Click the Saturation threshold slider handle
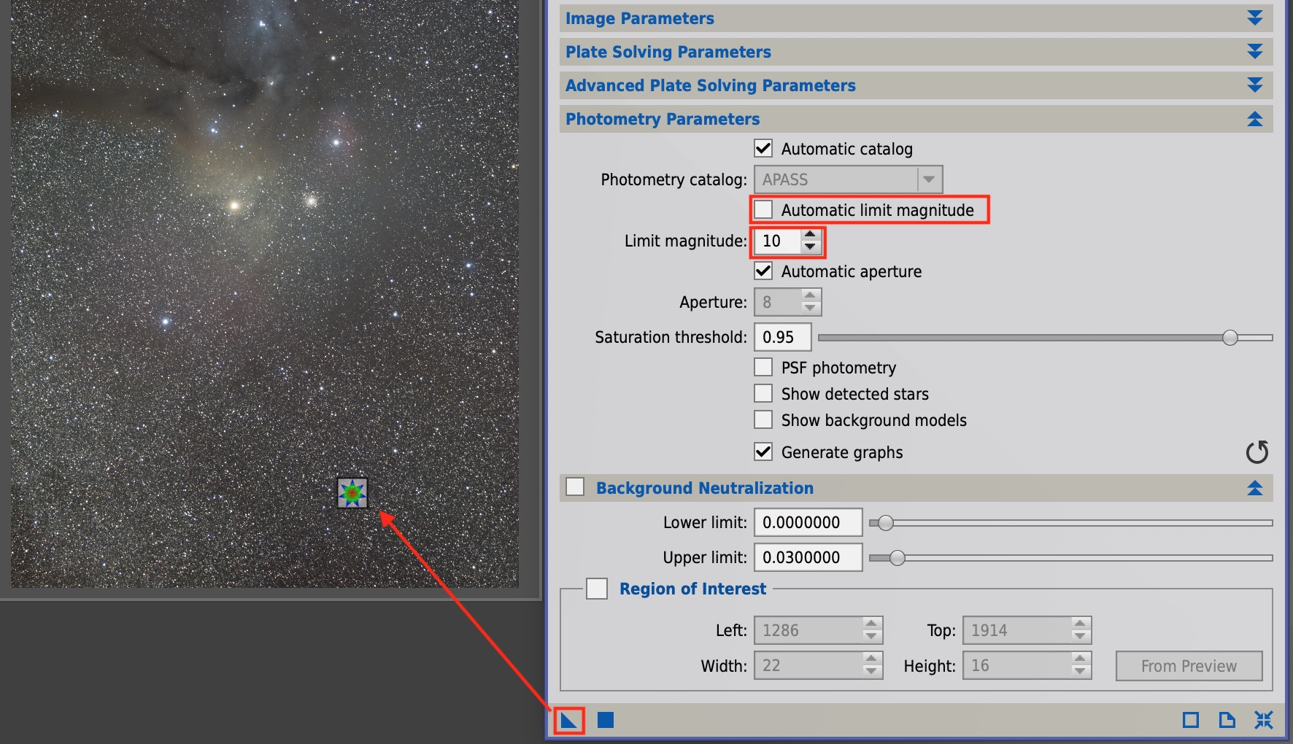1293x744 pixels. tap(1230, 337)
